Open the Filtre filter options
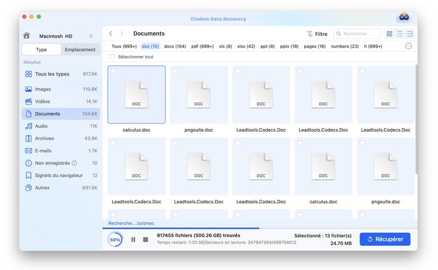The width and height of the screenshot is (438, 270). tap(317, 34)
